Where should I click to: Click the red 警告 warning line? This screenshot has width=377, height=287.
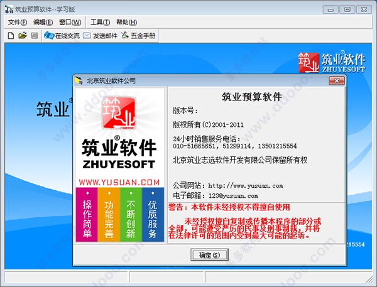click(x=229, y=207)
